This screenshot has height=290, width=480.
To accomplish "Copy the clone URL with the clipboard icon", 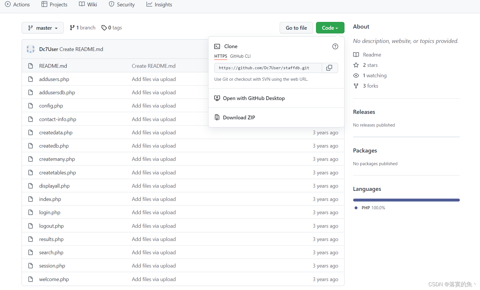I will coord(329,68).
